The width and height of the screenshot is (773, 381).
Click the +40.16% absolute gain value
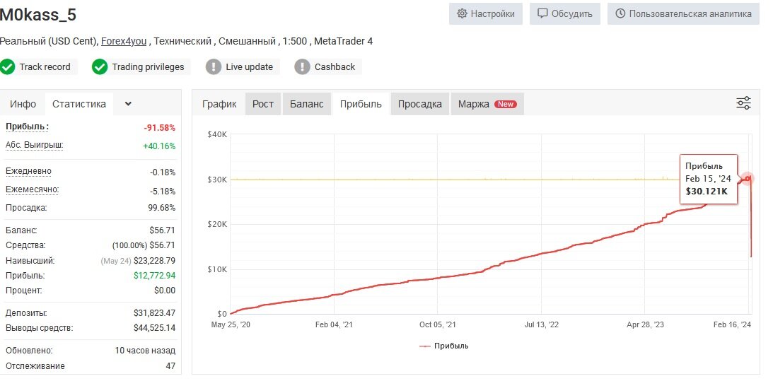click(x=159, y=146)
